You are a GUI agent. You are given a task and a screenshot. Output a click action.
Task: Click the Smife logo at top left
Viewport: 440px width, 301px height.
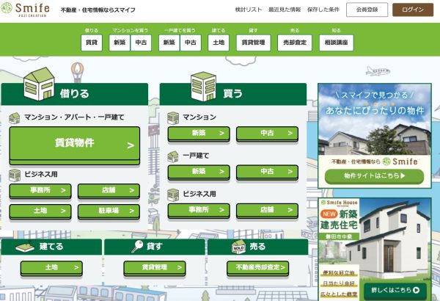pos(25,10)
